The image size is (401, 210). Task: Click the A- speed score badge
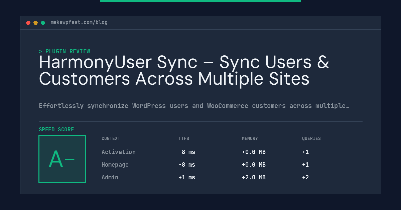click(x=62, y=159)
